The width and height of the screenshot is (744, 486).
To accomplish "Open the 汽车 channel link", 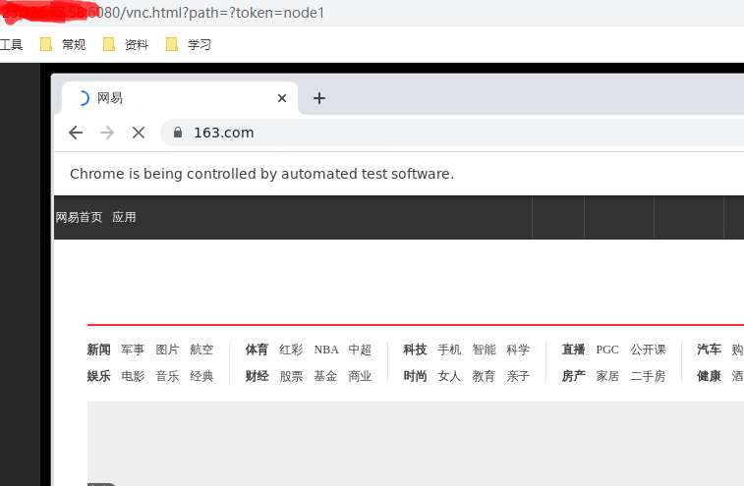I will [709, 350].
